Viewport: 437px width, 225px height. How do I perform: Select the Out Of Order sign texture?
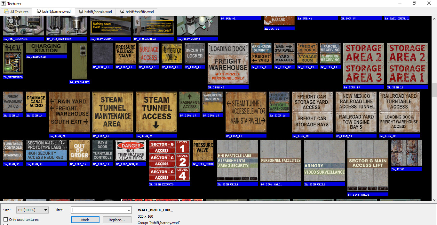[x=80, y=150]
